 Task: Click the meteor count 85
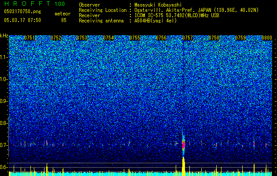[64, 20]
